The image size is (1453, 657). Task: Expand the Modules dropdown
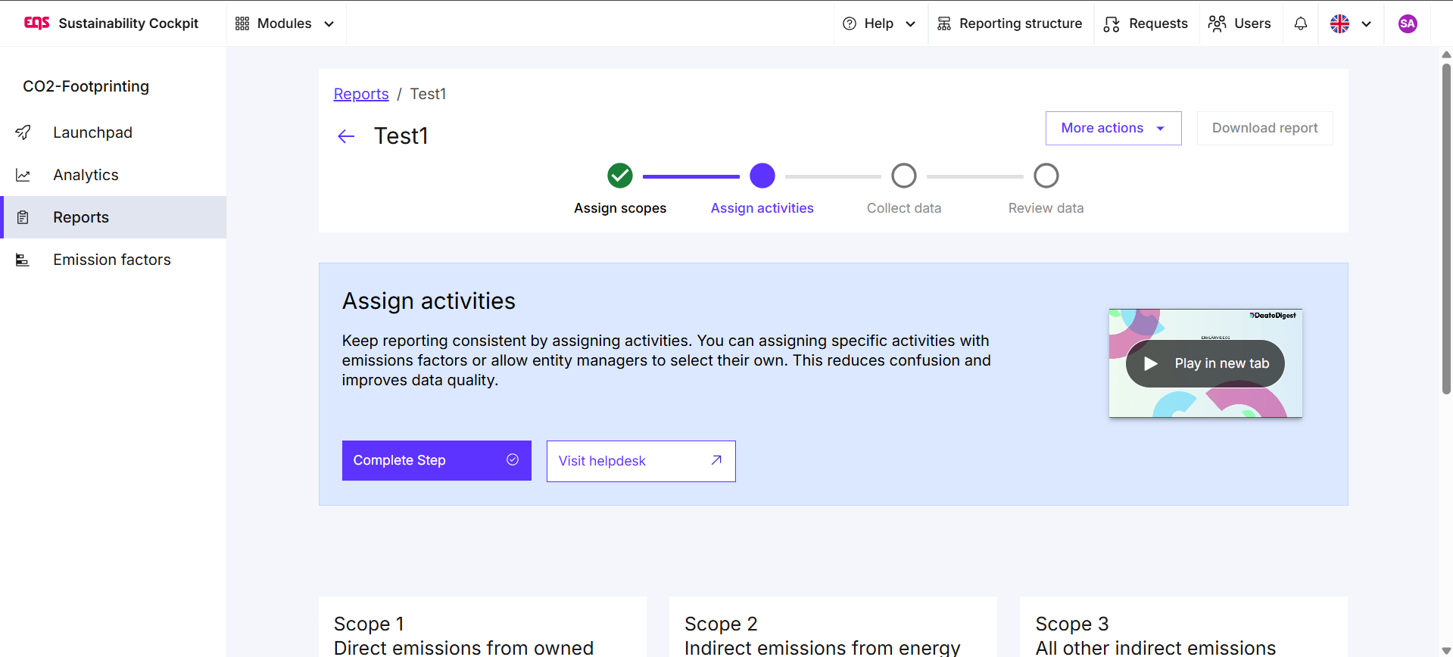[x=285, y=23]
